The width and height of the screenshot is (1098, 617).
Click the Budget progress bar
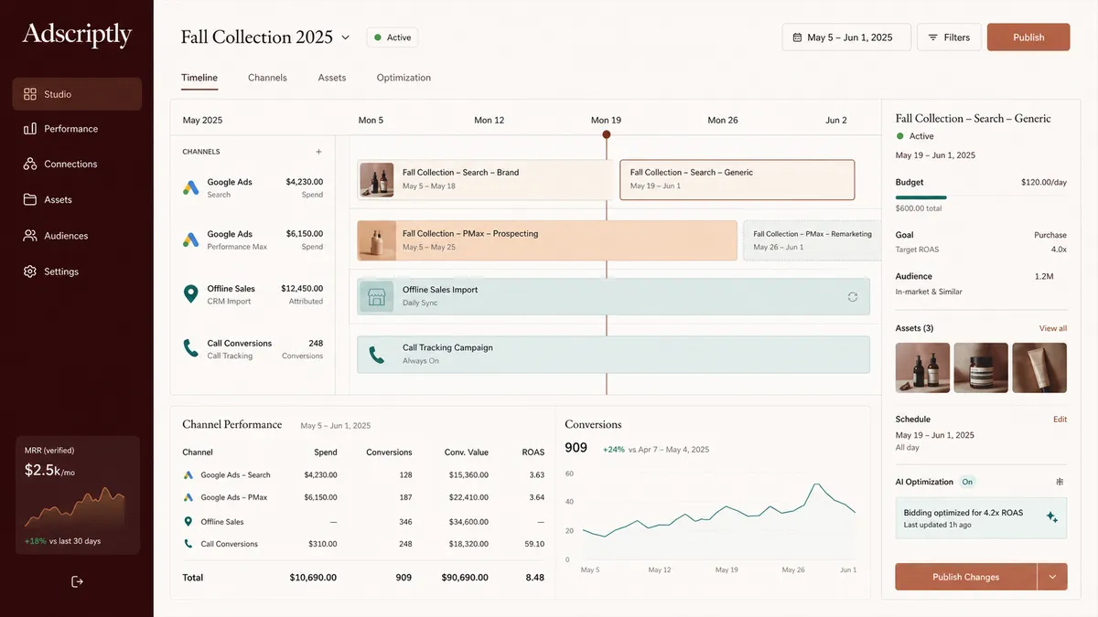pos(981,197)
